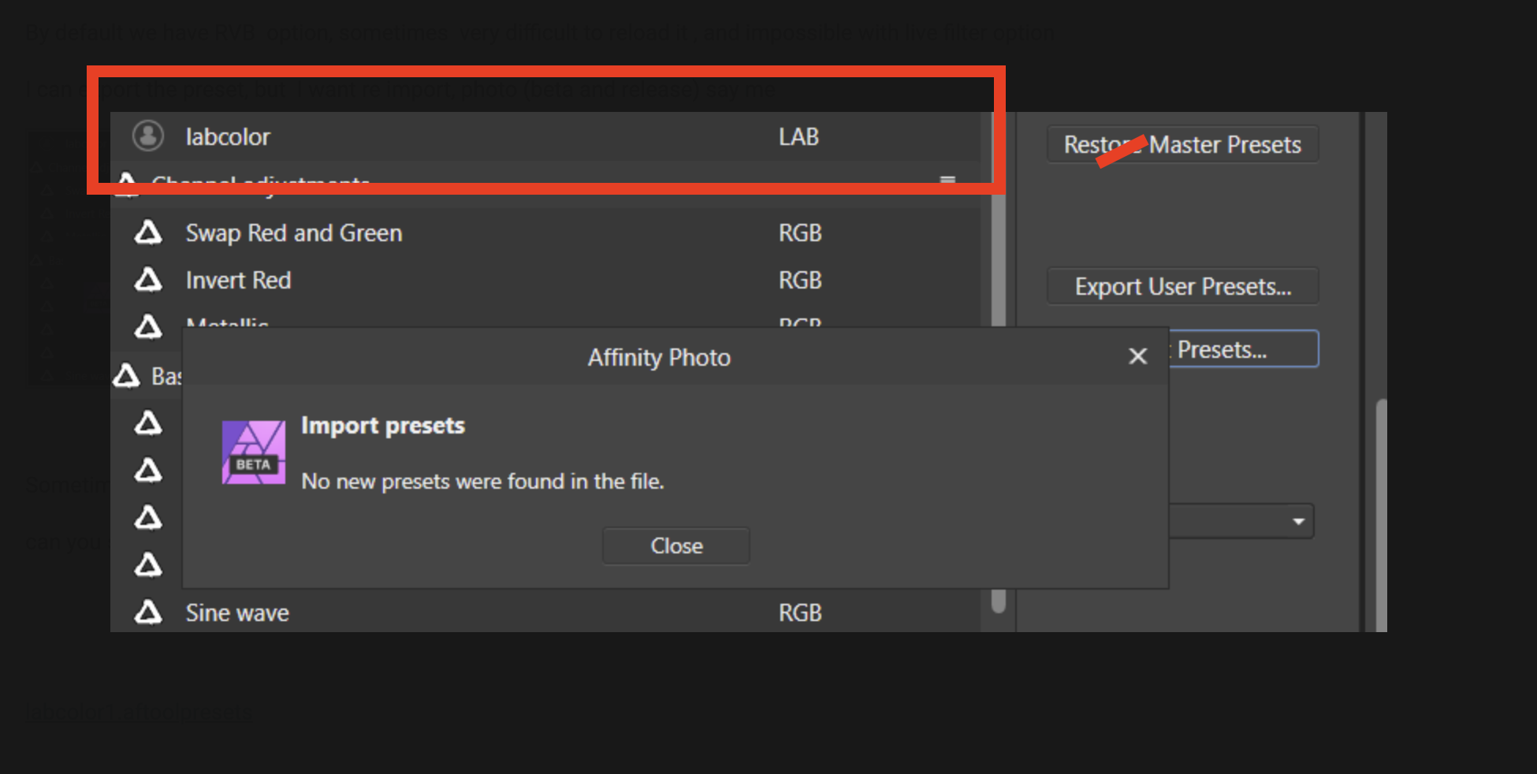1537x774 pixels.
Task: Click the triangle icon next to Sine wave
Action: point(147,612)
